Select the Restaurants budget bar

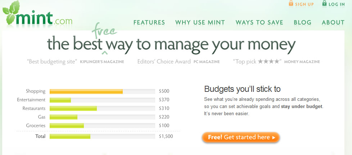click(x=73, y=108)
